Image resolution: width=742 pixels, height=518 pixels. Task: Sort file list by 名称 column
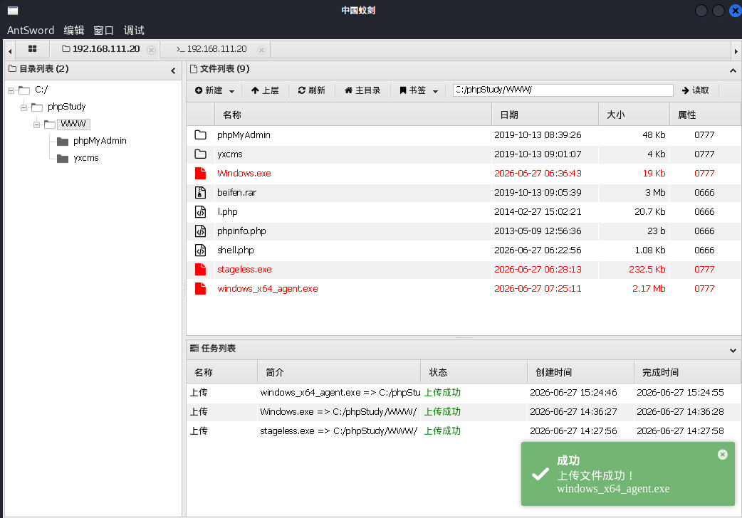[x=353, y=115]
